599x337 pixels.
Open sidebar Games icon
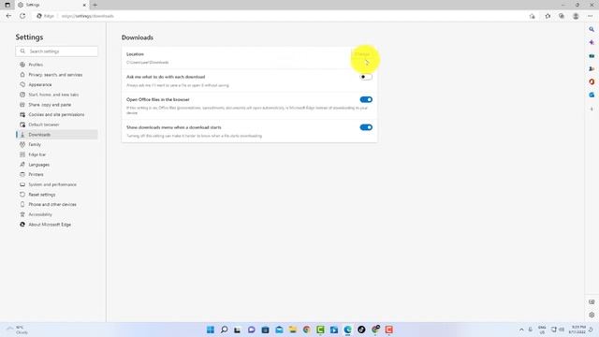tap(592, 68)
